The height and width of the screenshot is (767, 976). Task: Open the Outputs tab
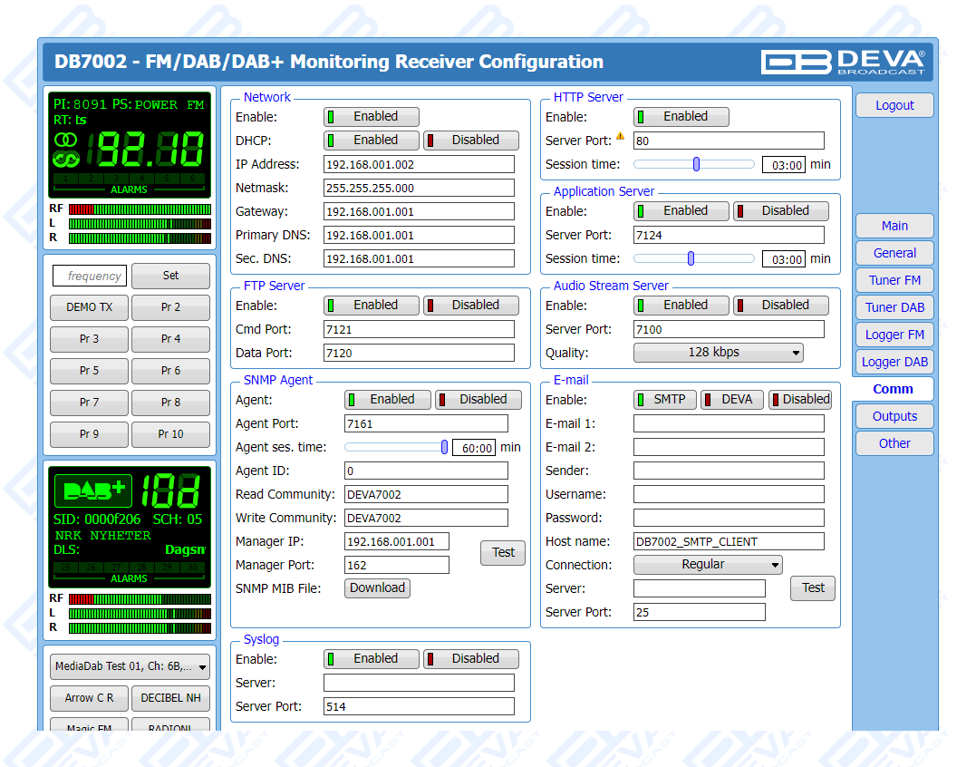point(894,416)
